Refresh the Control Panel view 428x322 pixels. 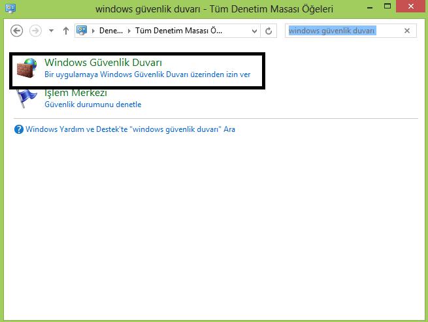click(x=269, y=31)
